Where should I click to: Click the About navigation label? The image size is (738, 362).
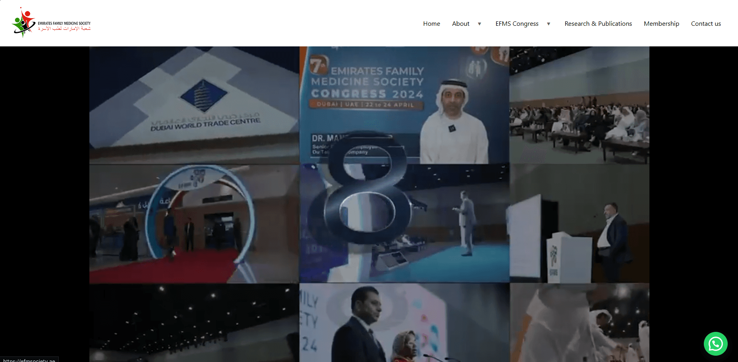pos(460,24)
